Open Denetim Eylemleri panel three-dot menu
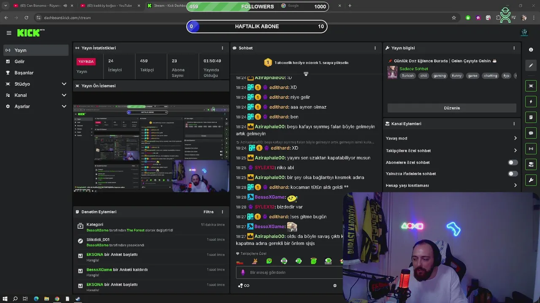The width and height of the screenshot is (540, 303). [222, 212]
